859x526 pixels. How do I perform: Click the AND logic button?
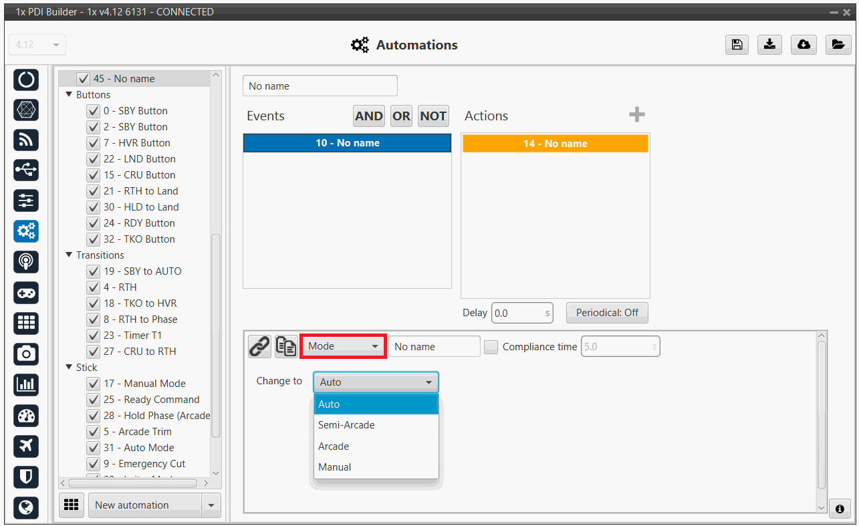pos(369,116)
